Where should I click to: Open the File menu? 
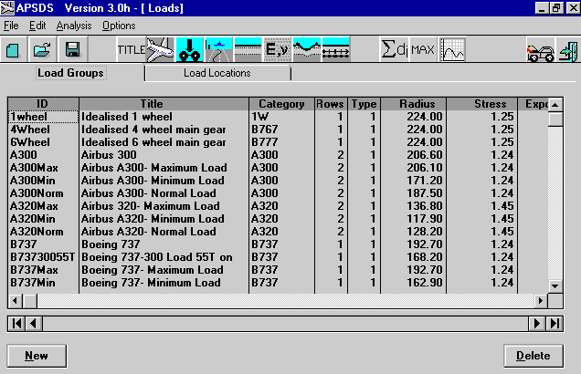pos(11,26)
